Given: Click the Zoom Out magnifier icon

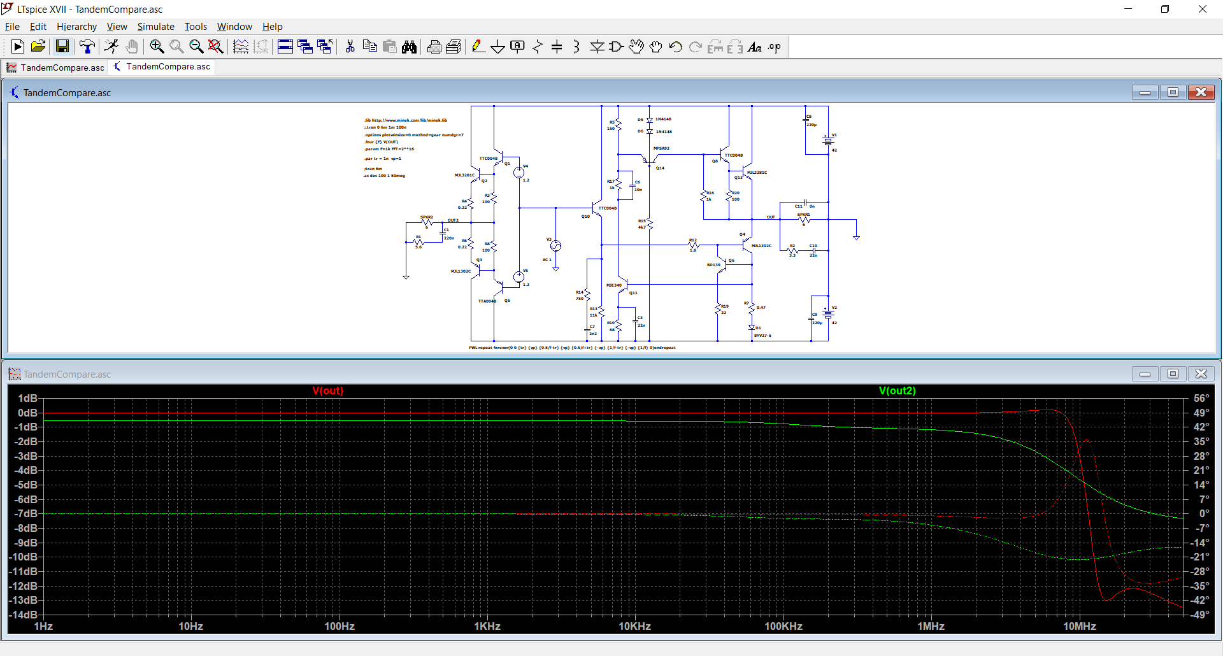Looking at the screenshot, I should (196, 46).
